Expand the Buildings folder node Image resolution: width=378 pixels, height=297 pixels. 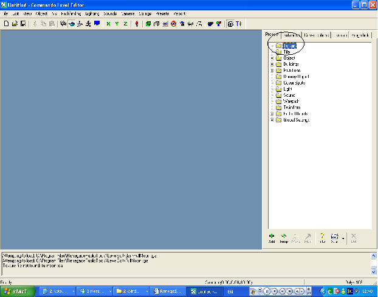[x=272, y=64]
